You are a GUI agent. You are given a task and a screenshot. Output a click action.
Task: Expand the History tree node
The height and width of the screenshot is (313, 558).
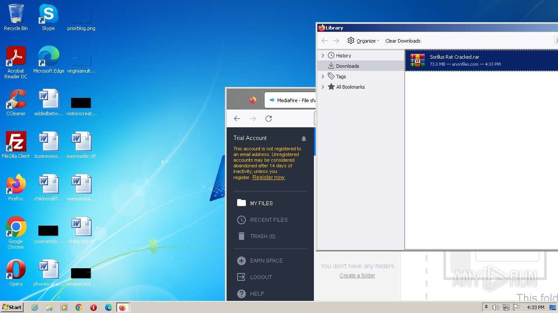coord(323,56)
